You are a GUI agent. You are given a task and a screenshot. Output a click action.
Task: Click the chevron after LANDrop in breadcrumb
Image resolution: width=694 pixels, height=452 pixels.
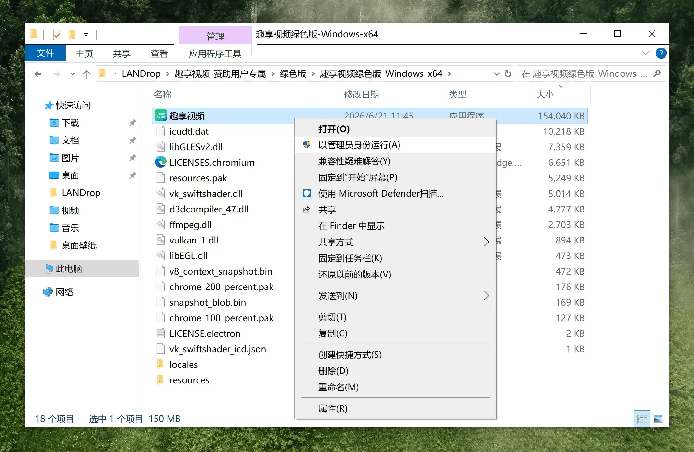pyautogui.click(x=168, y=74)
